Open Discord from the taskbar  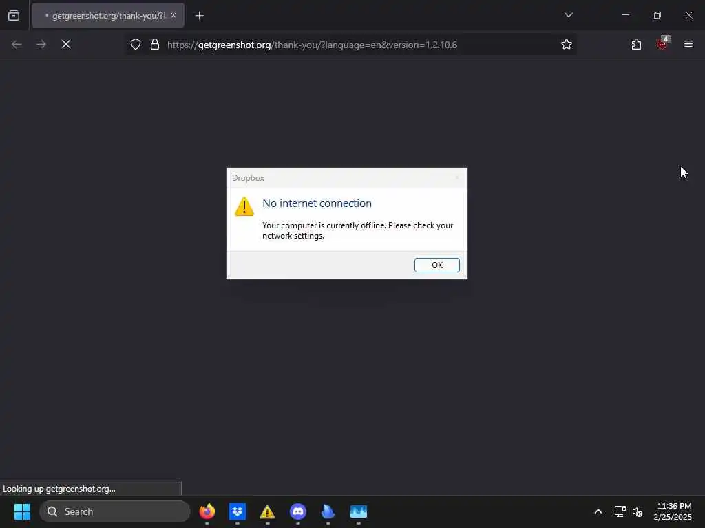coord(297,511)
